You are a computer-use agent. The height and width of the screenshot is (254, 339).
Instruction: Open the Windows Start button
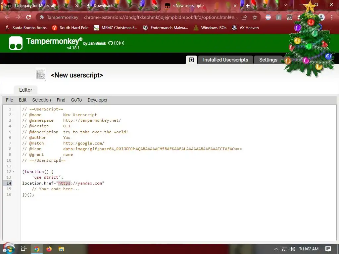[x=9, y=249]
